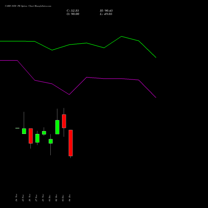Select the 04 Dec large red candle
This screenshot has width=208, height=208.
(x=71, y=143)
